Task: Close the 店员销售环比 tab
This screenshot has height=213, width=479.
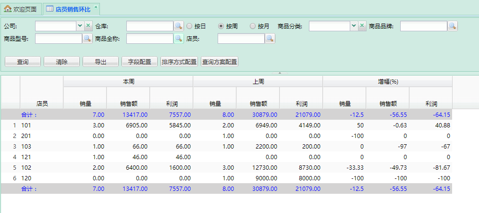Action: pyautogui.click(x=96, y=7)
